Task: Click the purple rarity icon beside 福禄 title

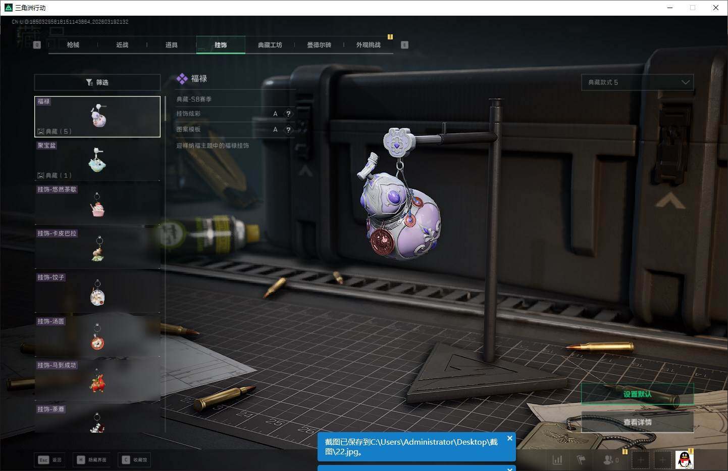Action: 182,79
